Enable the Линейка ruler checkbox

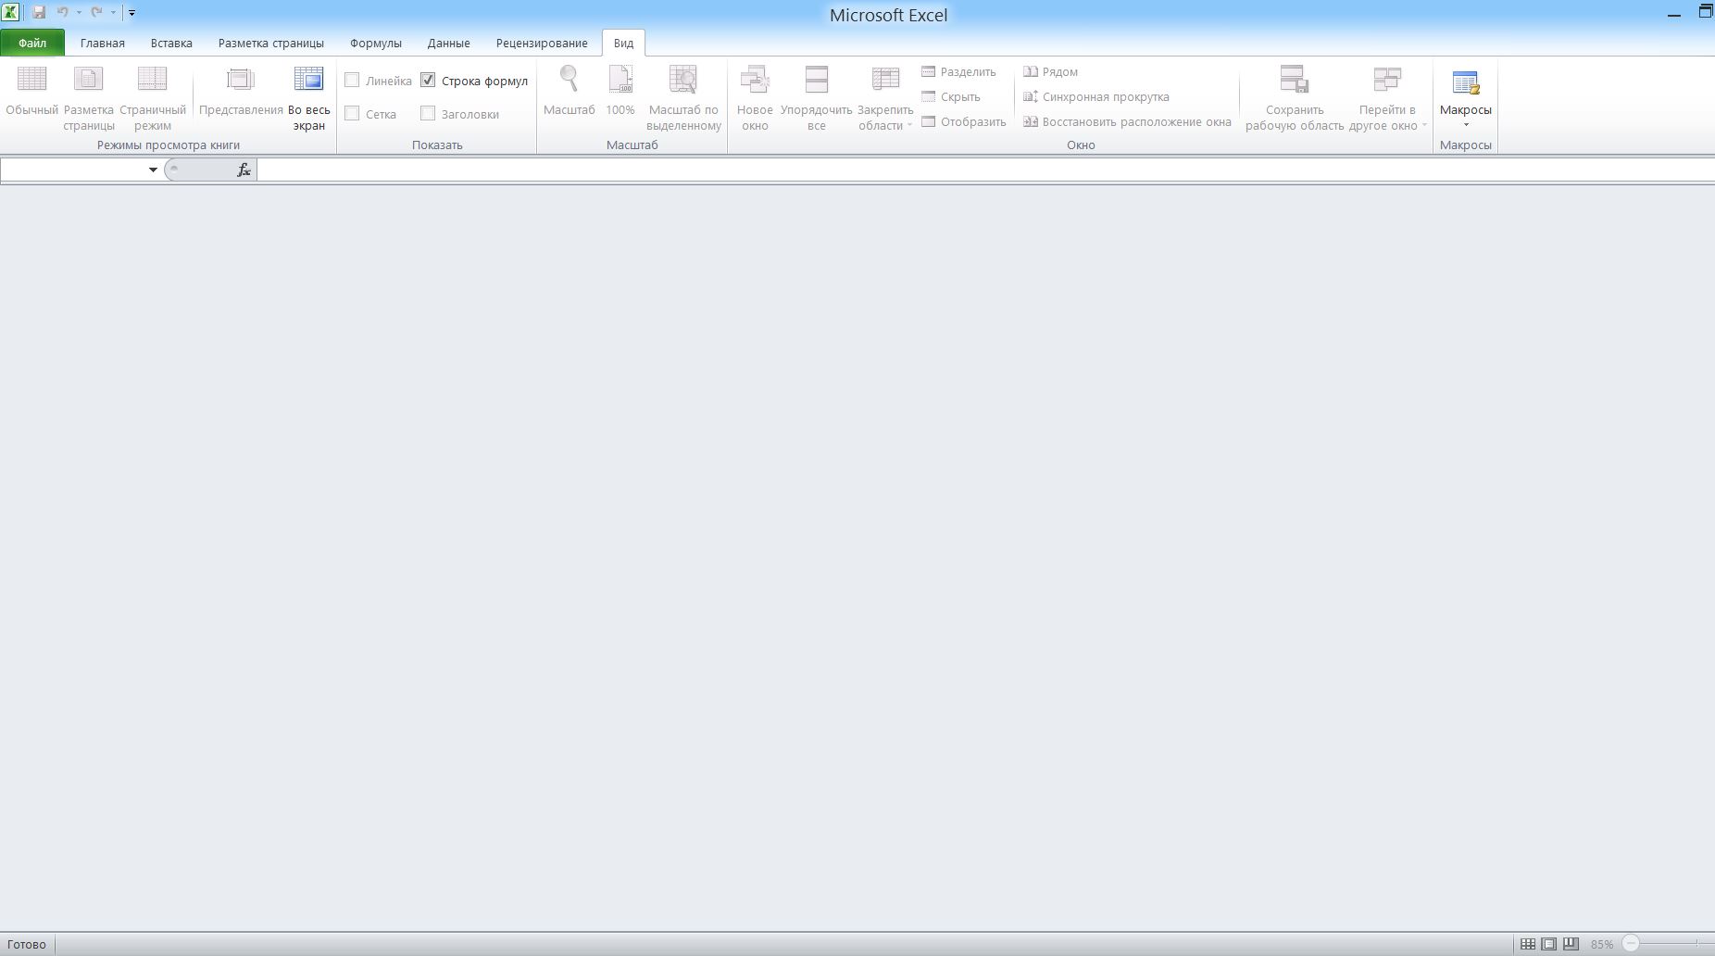coord(352,81)
